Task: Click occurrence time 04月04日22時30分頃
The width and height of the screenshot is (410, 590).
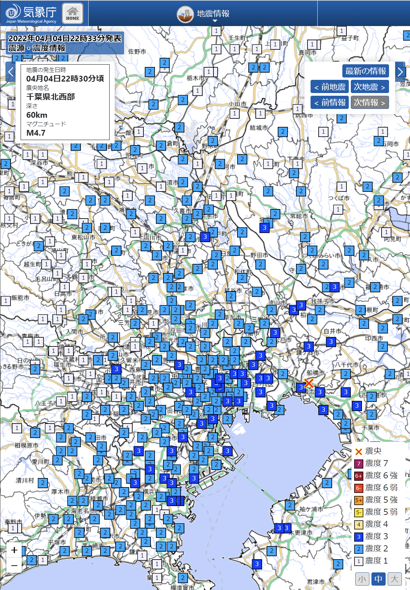Action: 65,78
